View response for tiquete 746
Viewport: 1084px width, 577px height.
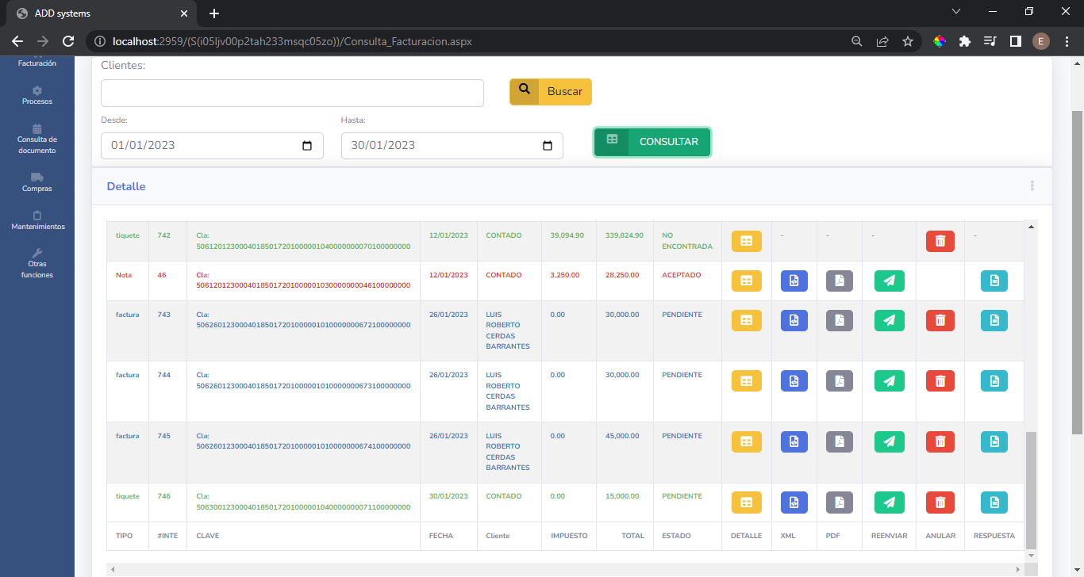pos(994,502)
